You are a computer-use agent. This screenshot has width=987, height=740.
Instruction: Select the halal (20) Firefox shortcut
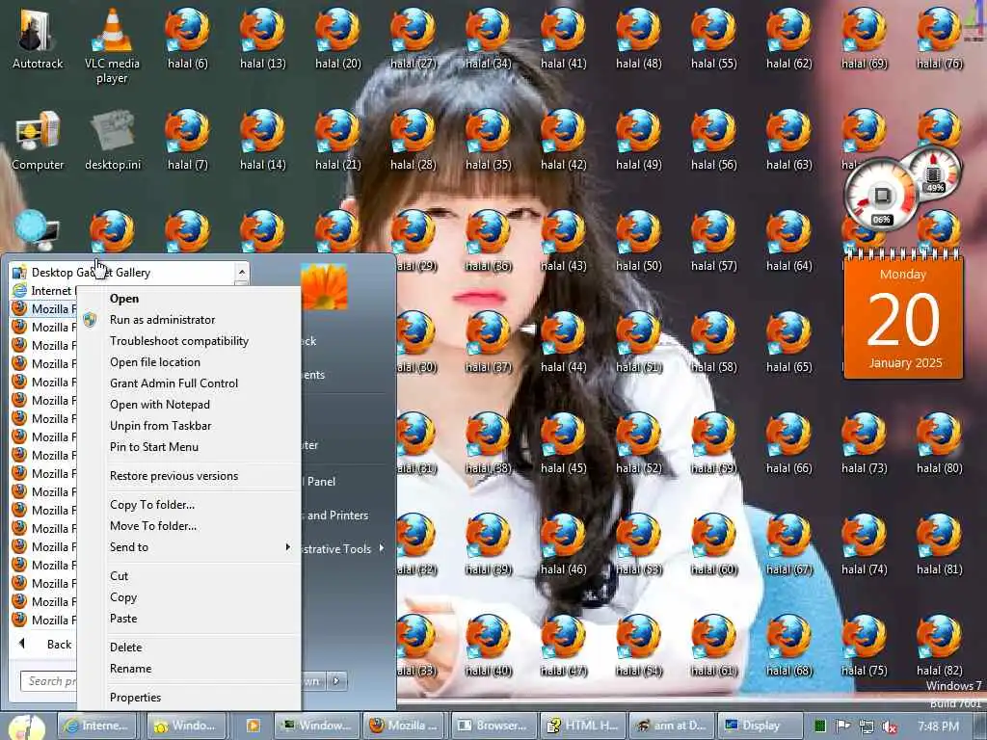click(338, 38)
